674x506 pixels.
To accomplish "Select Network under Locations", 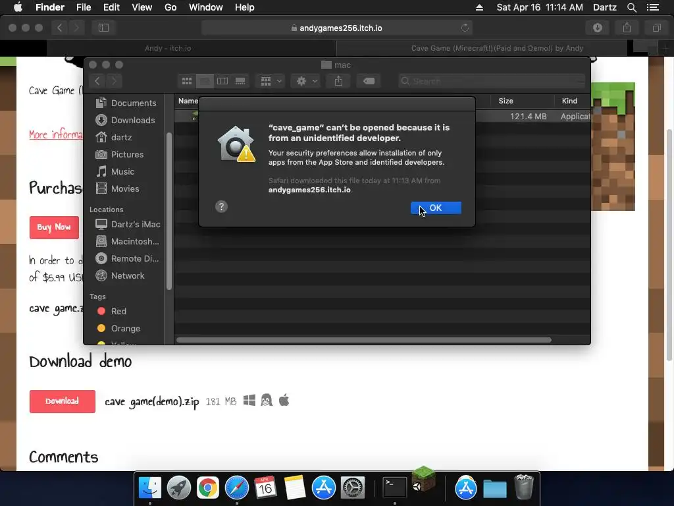I will pyautogui.click(x=120, y=276).
